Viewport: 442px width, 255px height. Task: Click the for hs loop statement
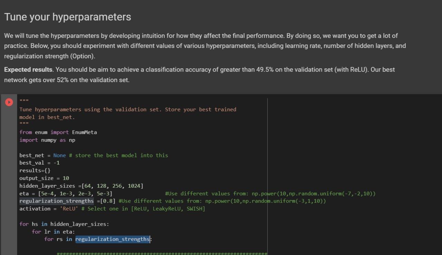tap(64, 224)
